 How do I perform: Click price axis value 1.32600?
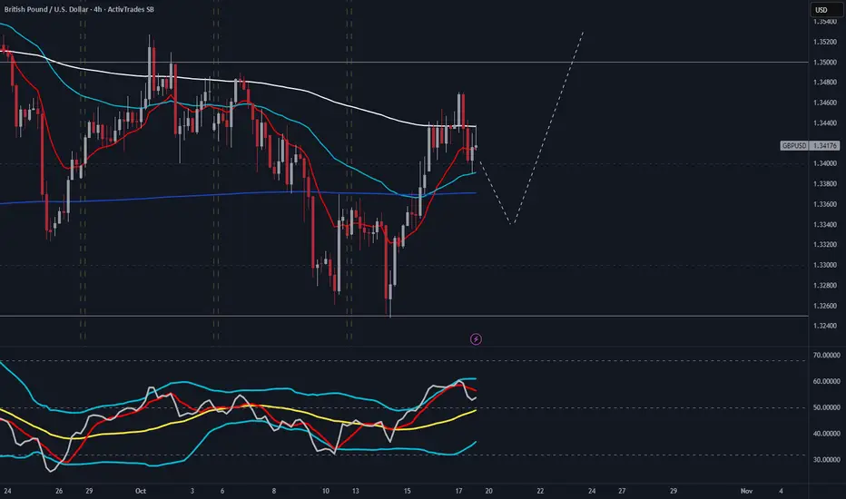click(x=825, y=306)
